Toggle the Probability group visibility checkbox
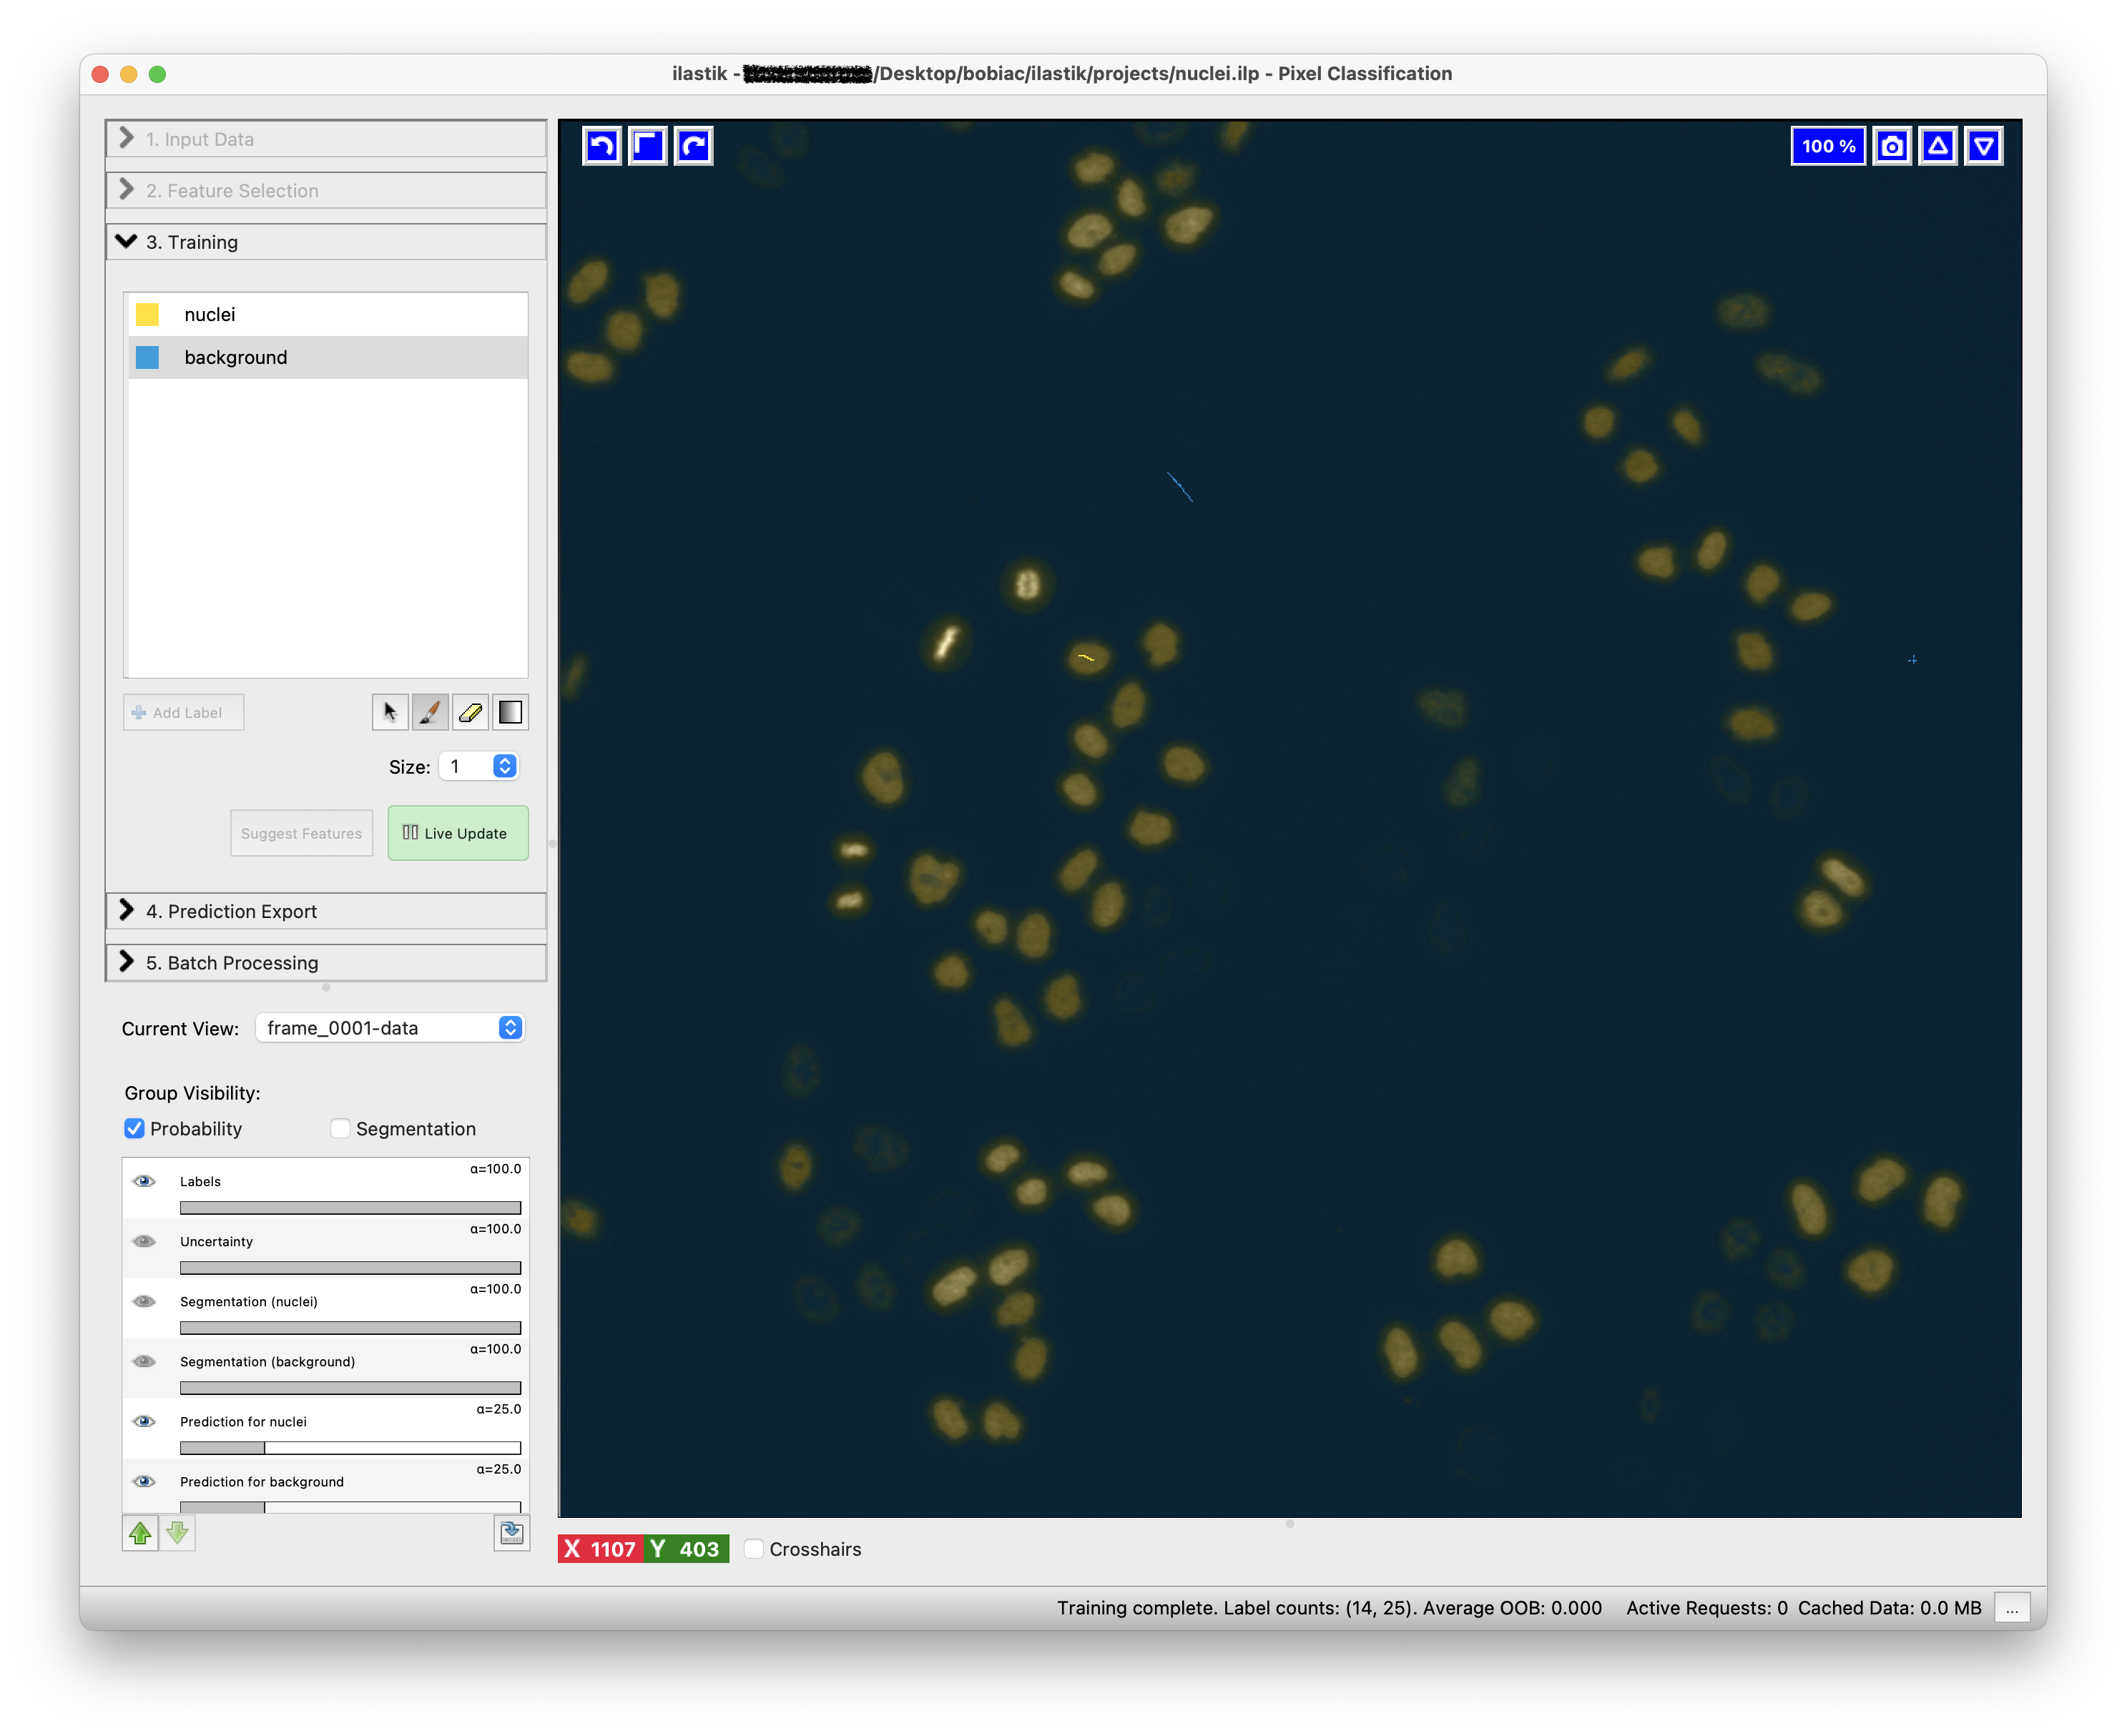 135,1128
